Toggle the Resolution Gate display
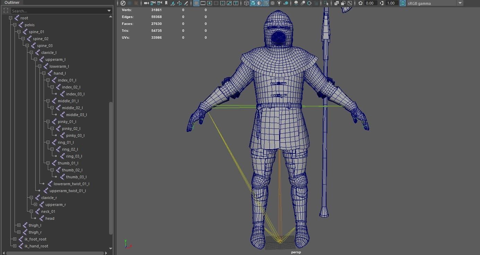Image resolution: width=480 pixels, height=255 pixels. [x=210, y=3]
